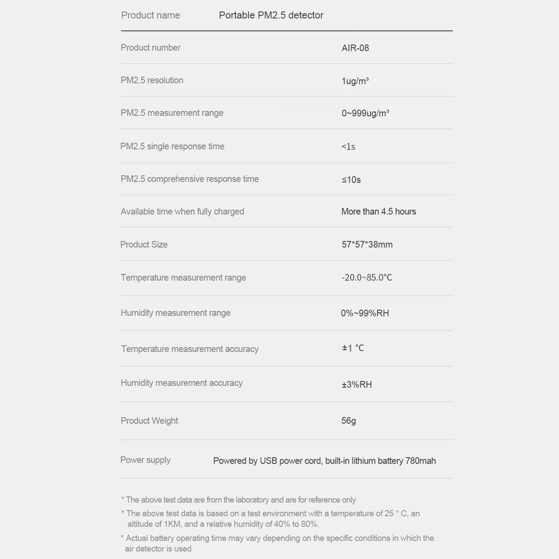Select the 0~999ug/m³ range value

pyautogui.click(x=365, y=113)
